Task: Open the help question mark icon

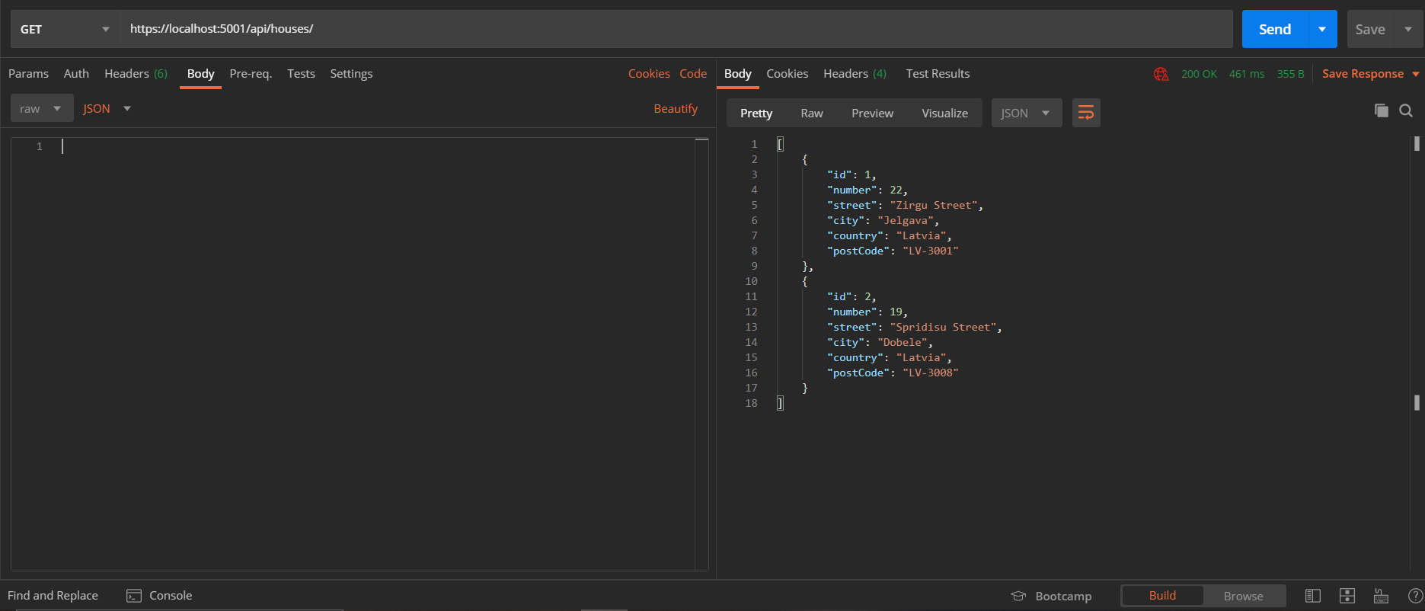Action: click(1416, 596)
